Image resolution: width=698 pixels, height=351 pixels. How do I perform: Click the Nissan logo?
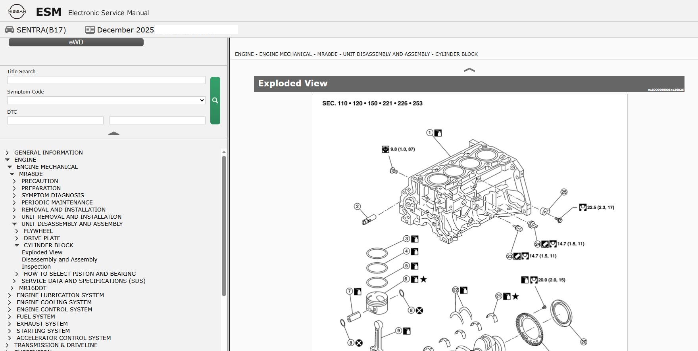click(x=17, y=11)
